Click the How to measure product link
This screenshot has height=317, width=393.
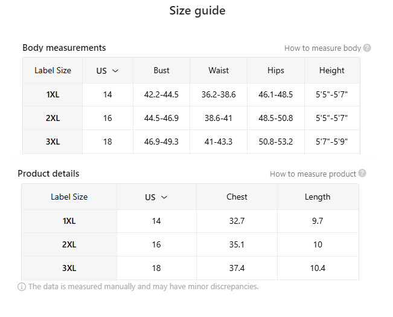(x=313, y=174)
